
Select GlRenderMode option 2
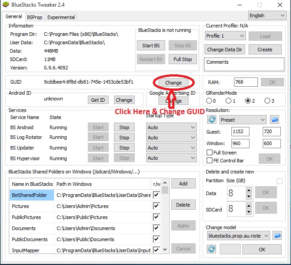[248, 100]
